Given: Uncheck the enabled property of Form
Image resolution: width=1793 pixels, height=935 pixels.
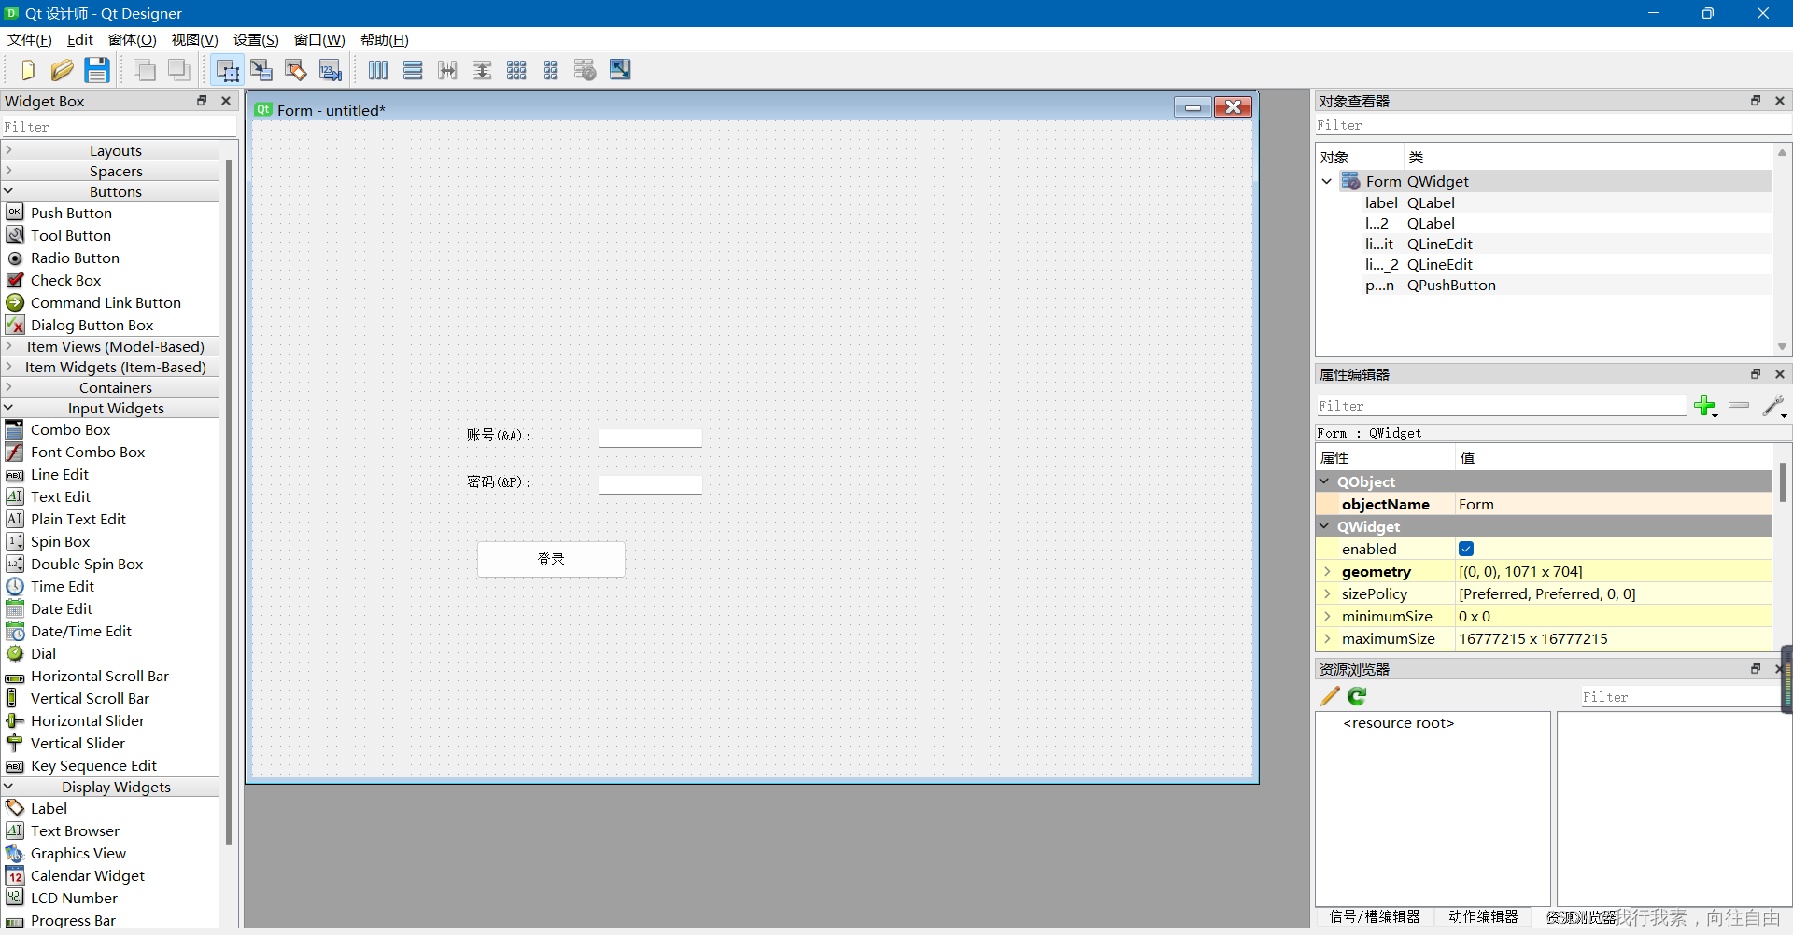Looking at the screenshot, I should [1465, 549].
